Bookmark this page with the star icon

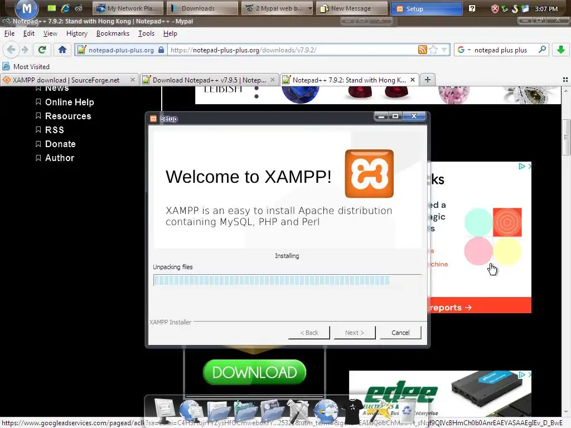433,50
